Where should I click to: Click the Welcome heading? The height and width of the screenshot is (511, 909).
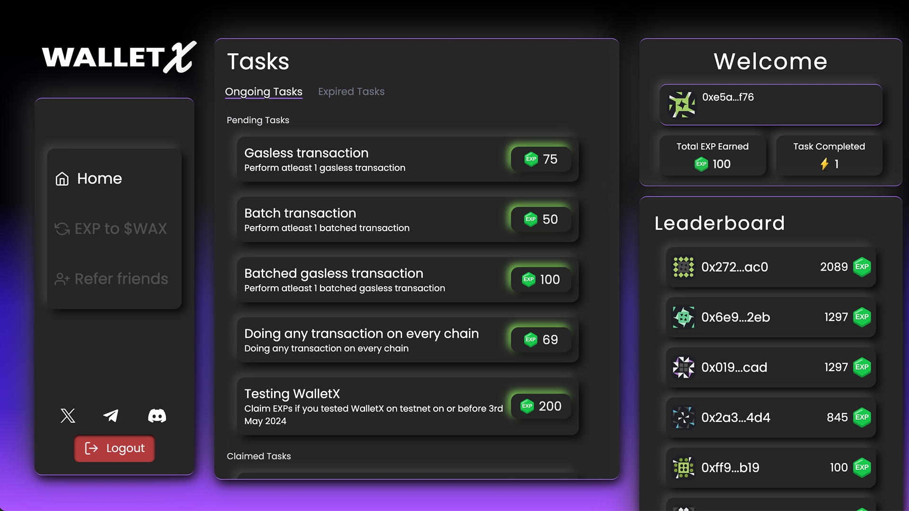pos(770,61)
